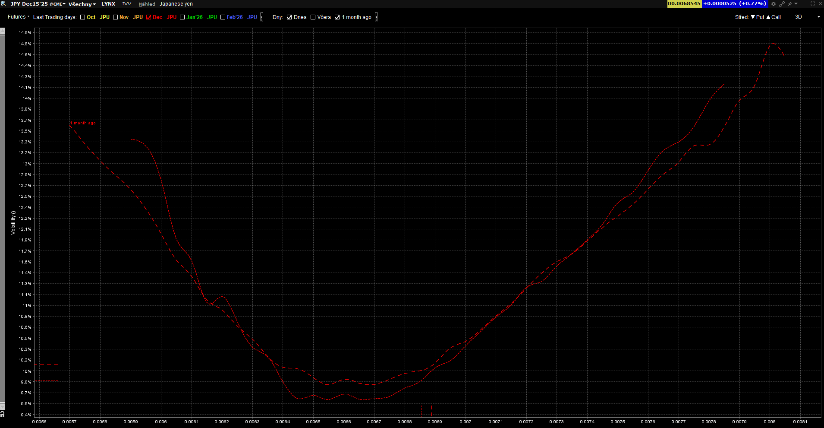This screenshot has width=824, height=428.
Task: Open the JPY Dec15'25 @CME contract dropdown
Action: pos(38,4)
